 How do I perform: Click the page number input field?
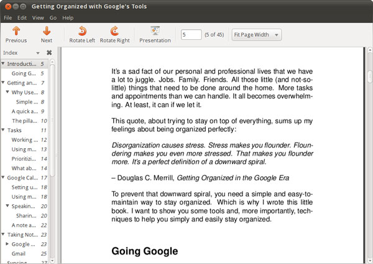[191, 35]
